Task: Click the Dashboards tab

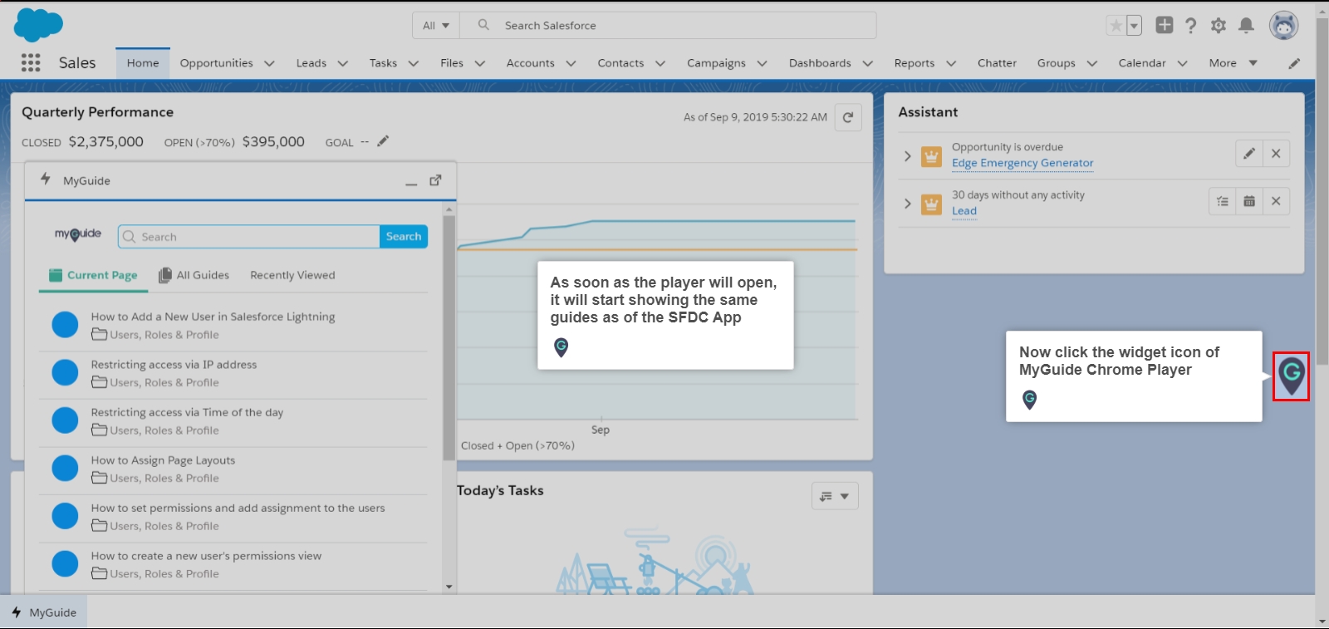Action: (x=820, y=63)
